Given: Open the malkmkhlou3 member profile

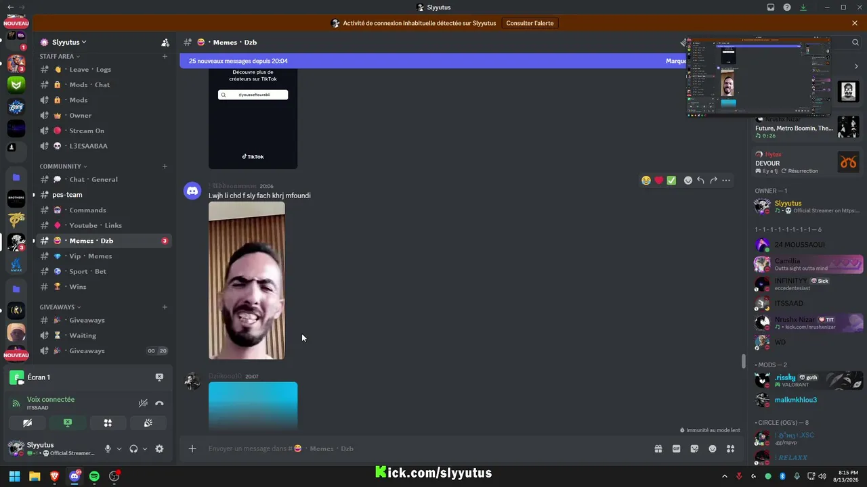Looking at the screenshot, I should coord(809,400).
